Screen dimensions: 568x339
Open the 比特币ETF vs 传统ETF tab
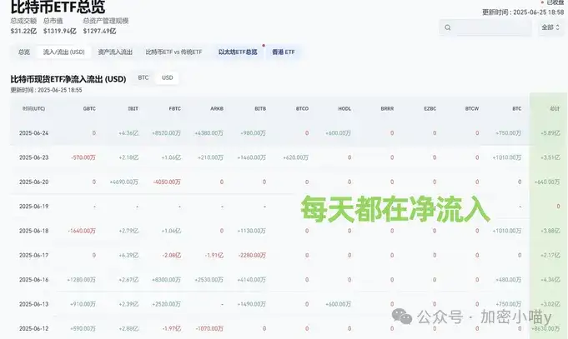173,52
